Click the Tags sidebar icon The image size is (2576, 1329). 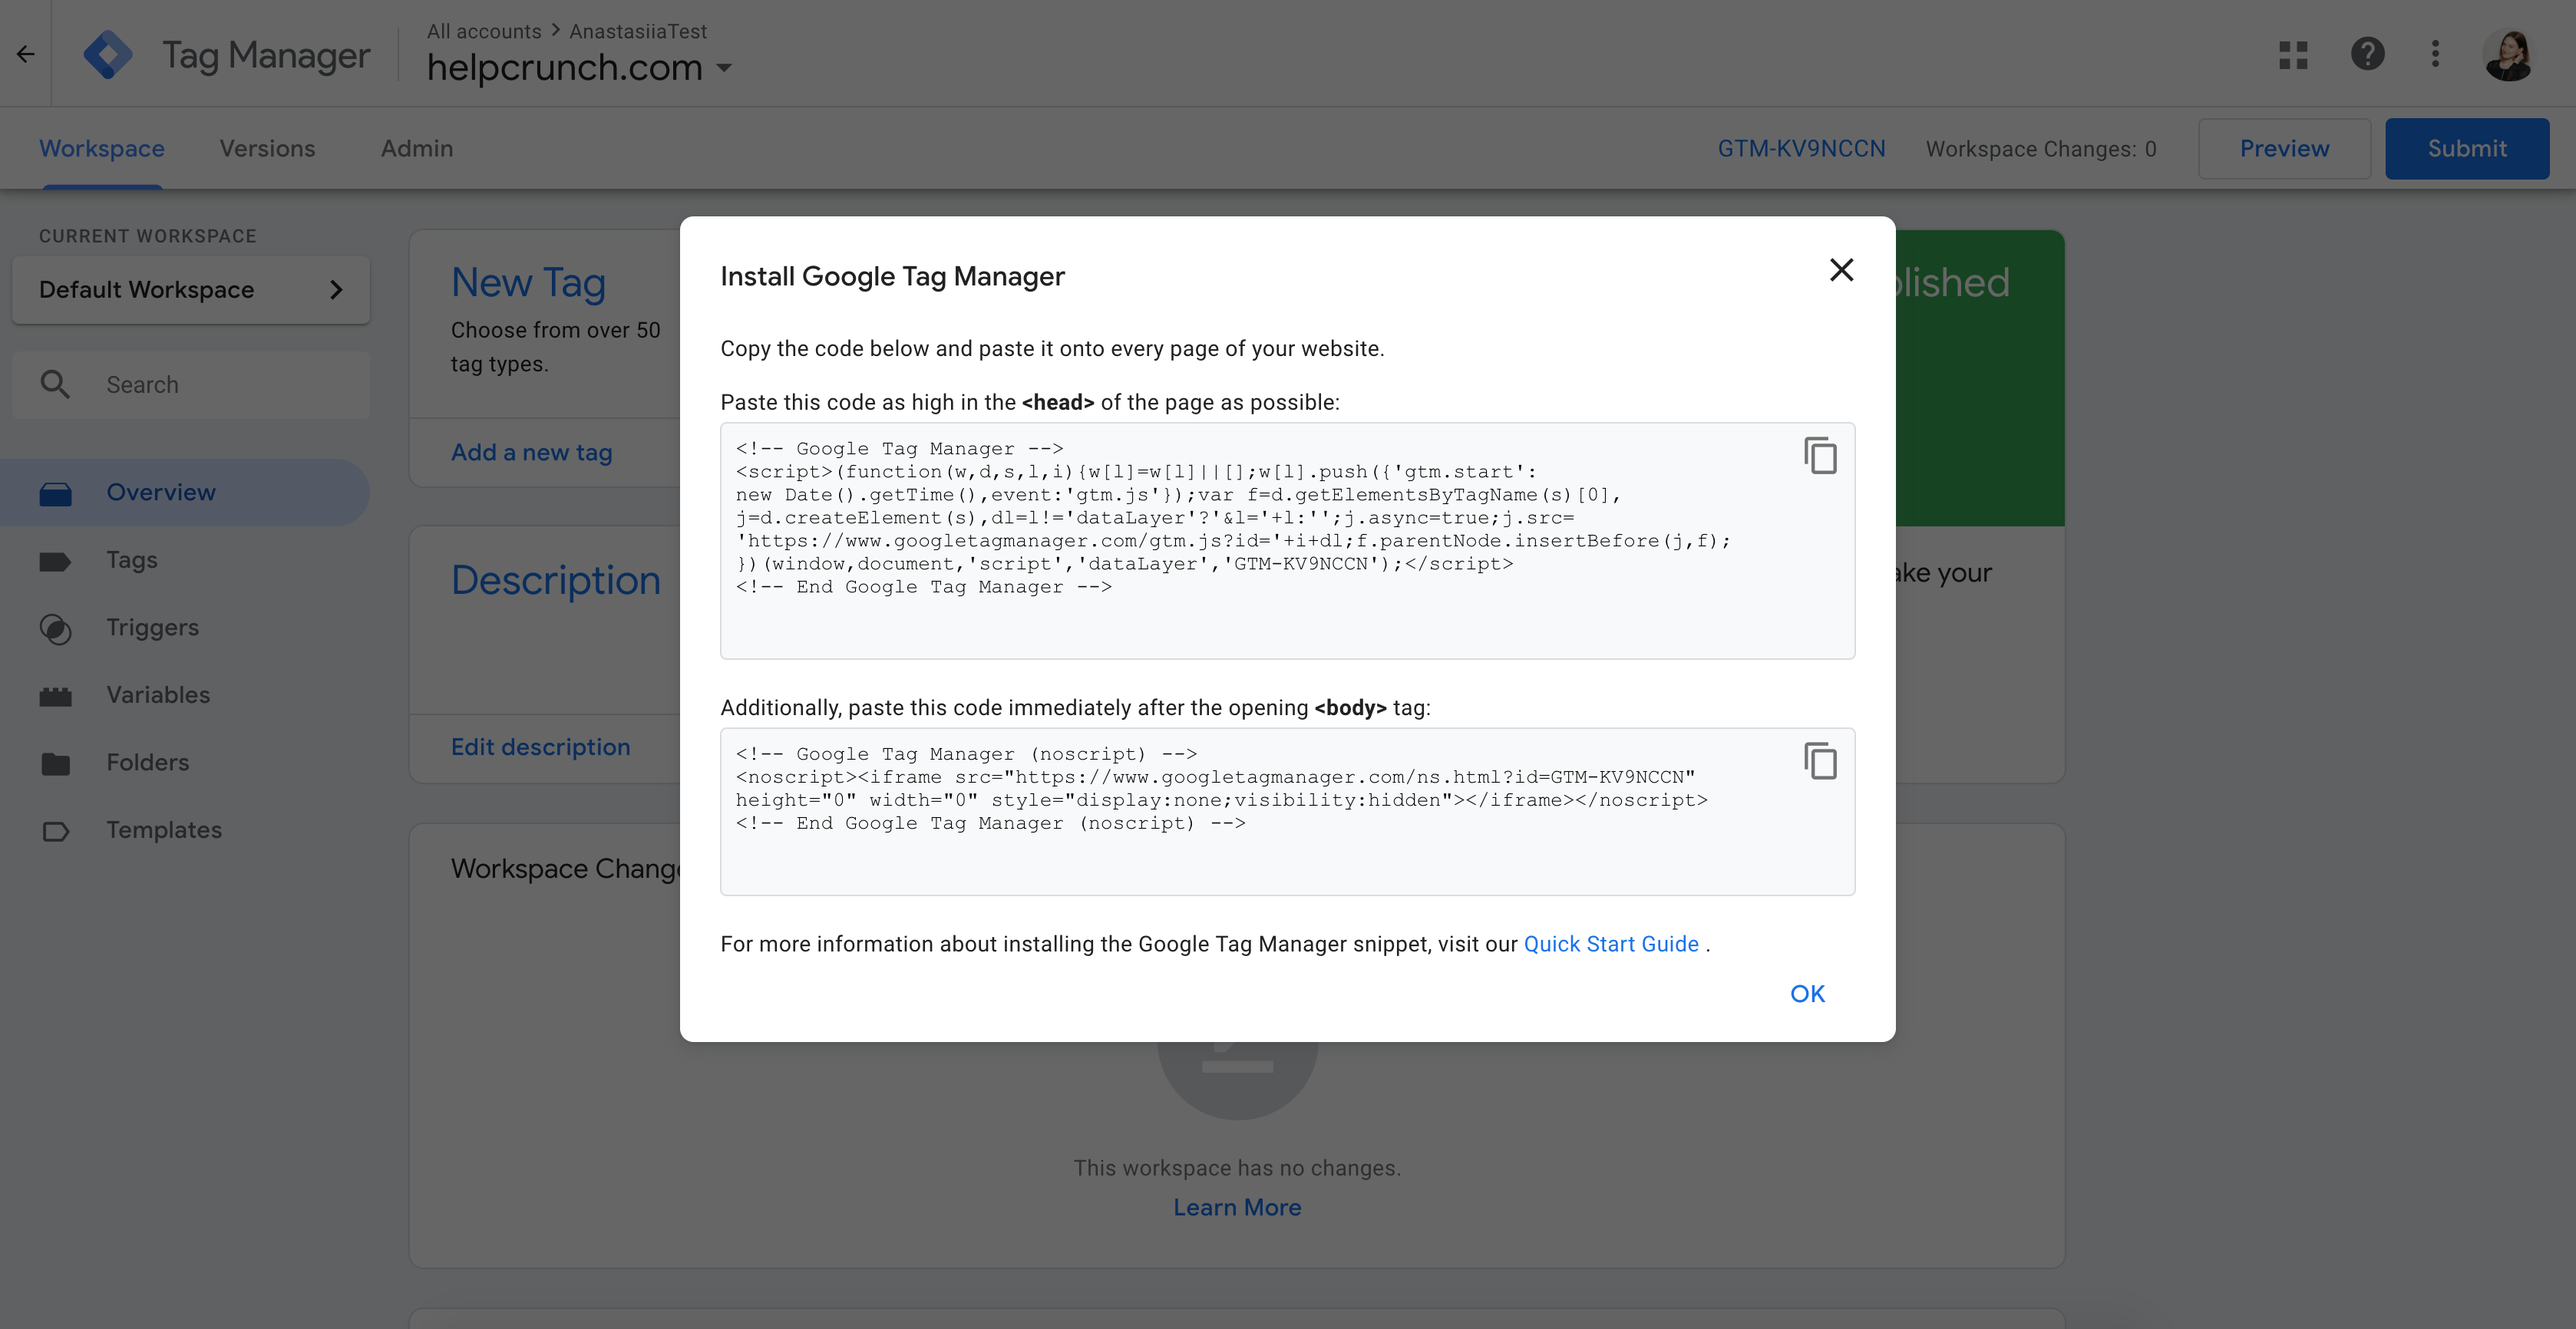(x=55, y=561)
